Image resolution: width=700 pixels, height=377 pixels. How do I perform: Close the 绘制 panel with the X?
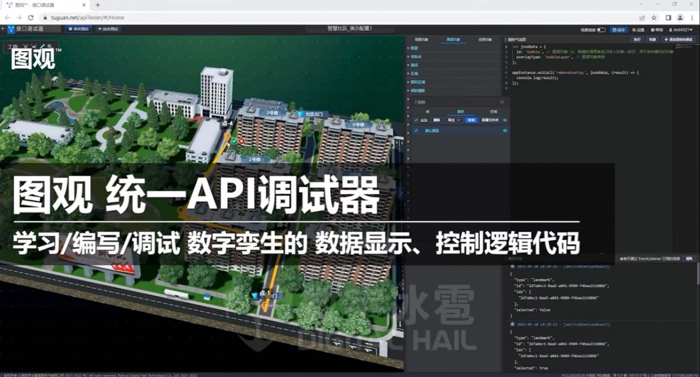(502, 102)
